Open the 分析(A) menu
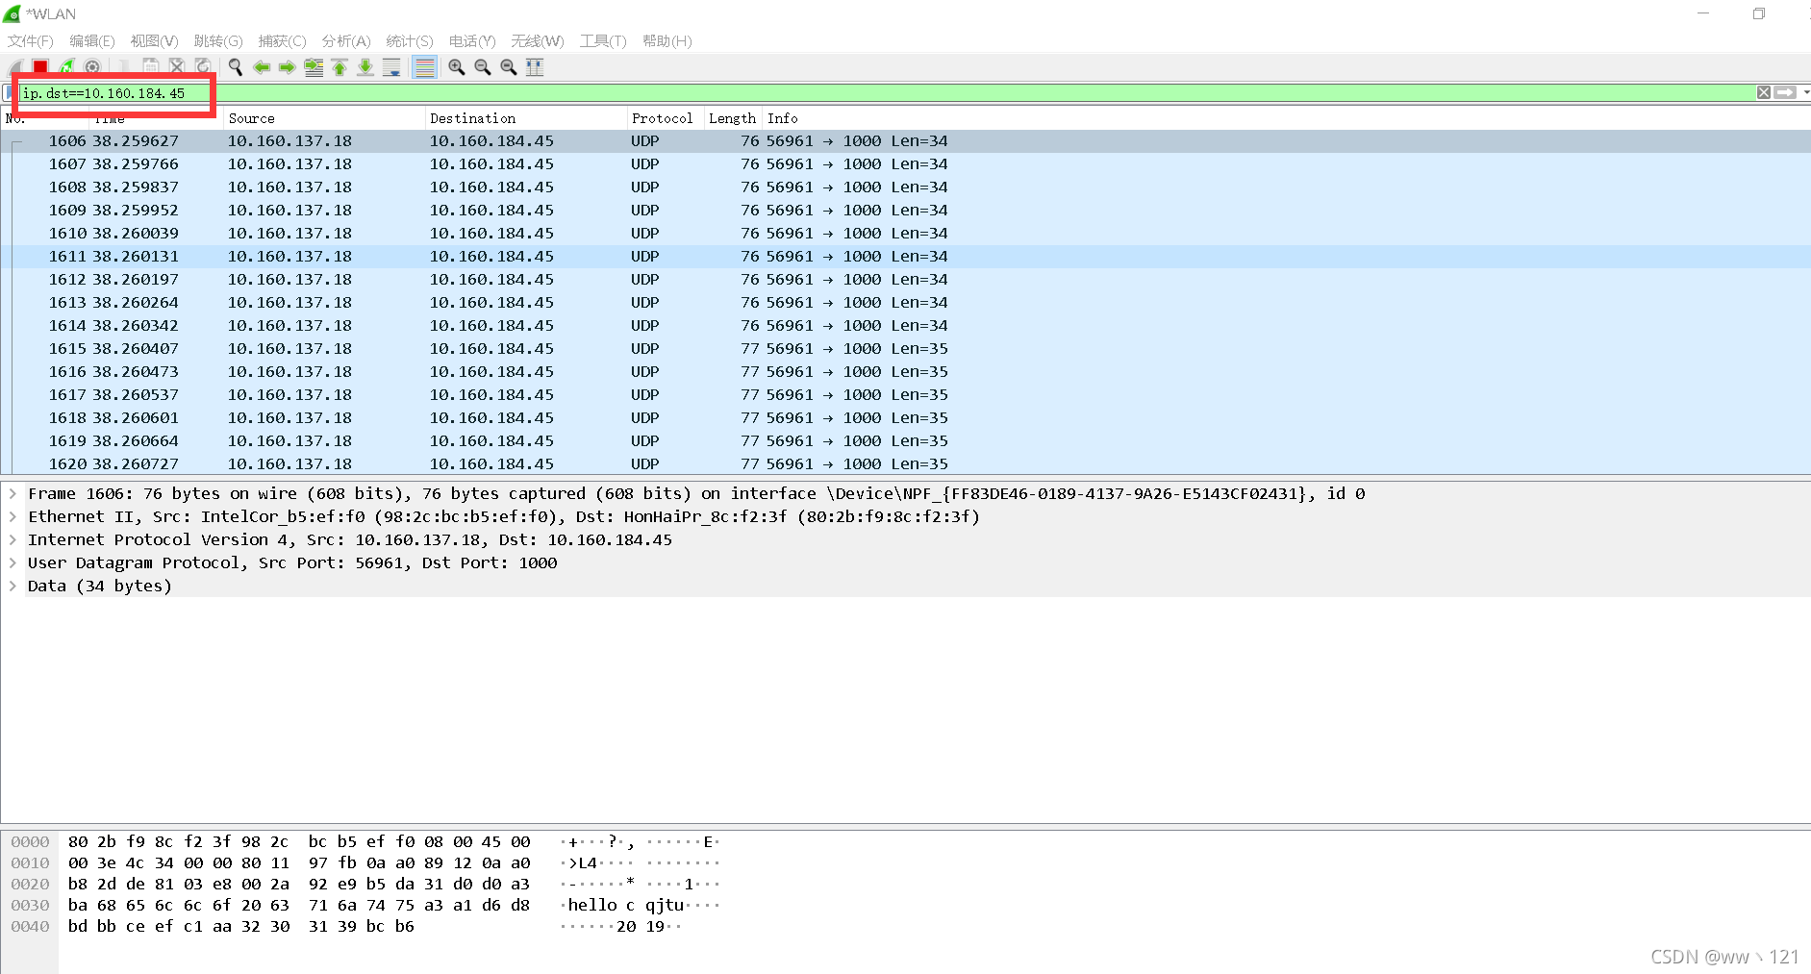This screenshot has width=1811, height=974. (x=346, y=40)
